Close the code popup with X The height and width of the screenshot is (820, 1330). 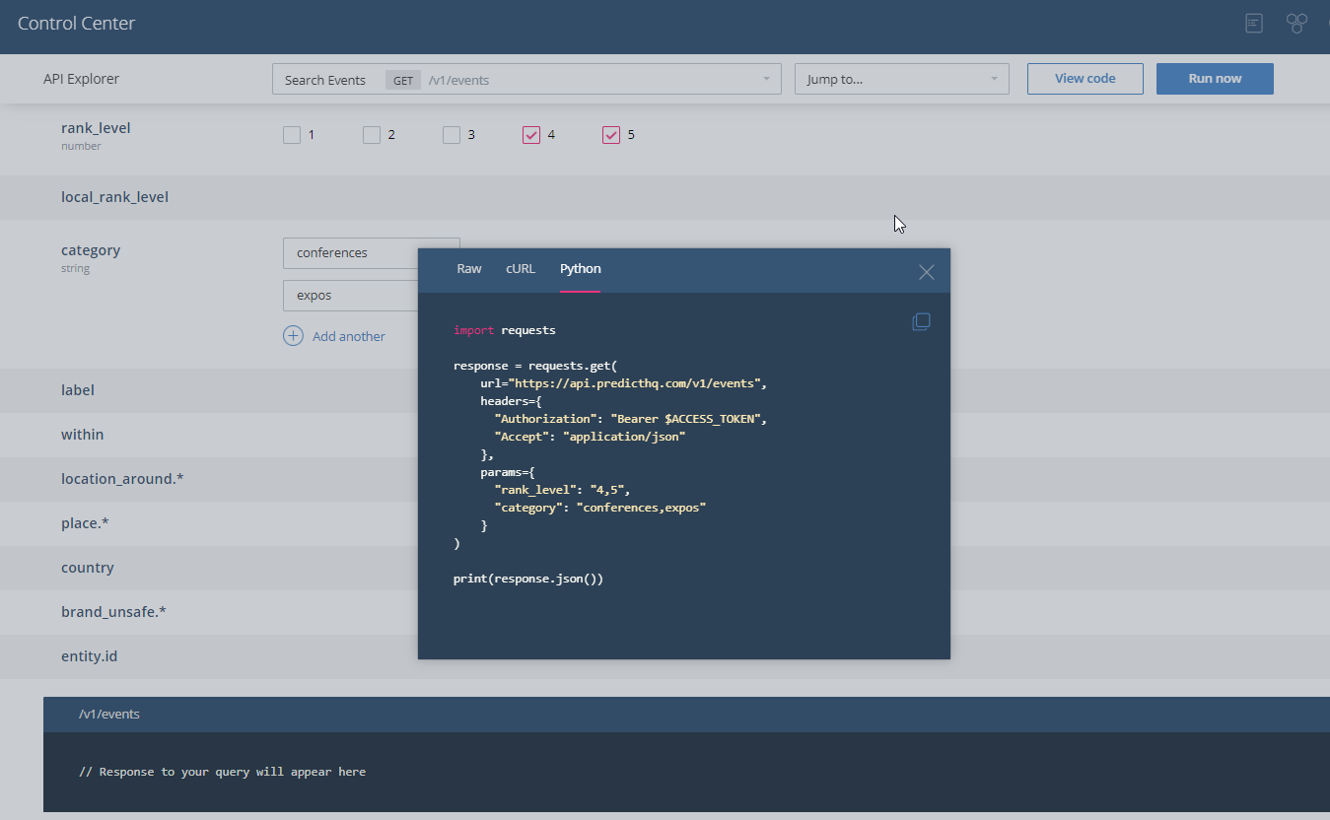tap(927, 272)
